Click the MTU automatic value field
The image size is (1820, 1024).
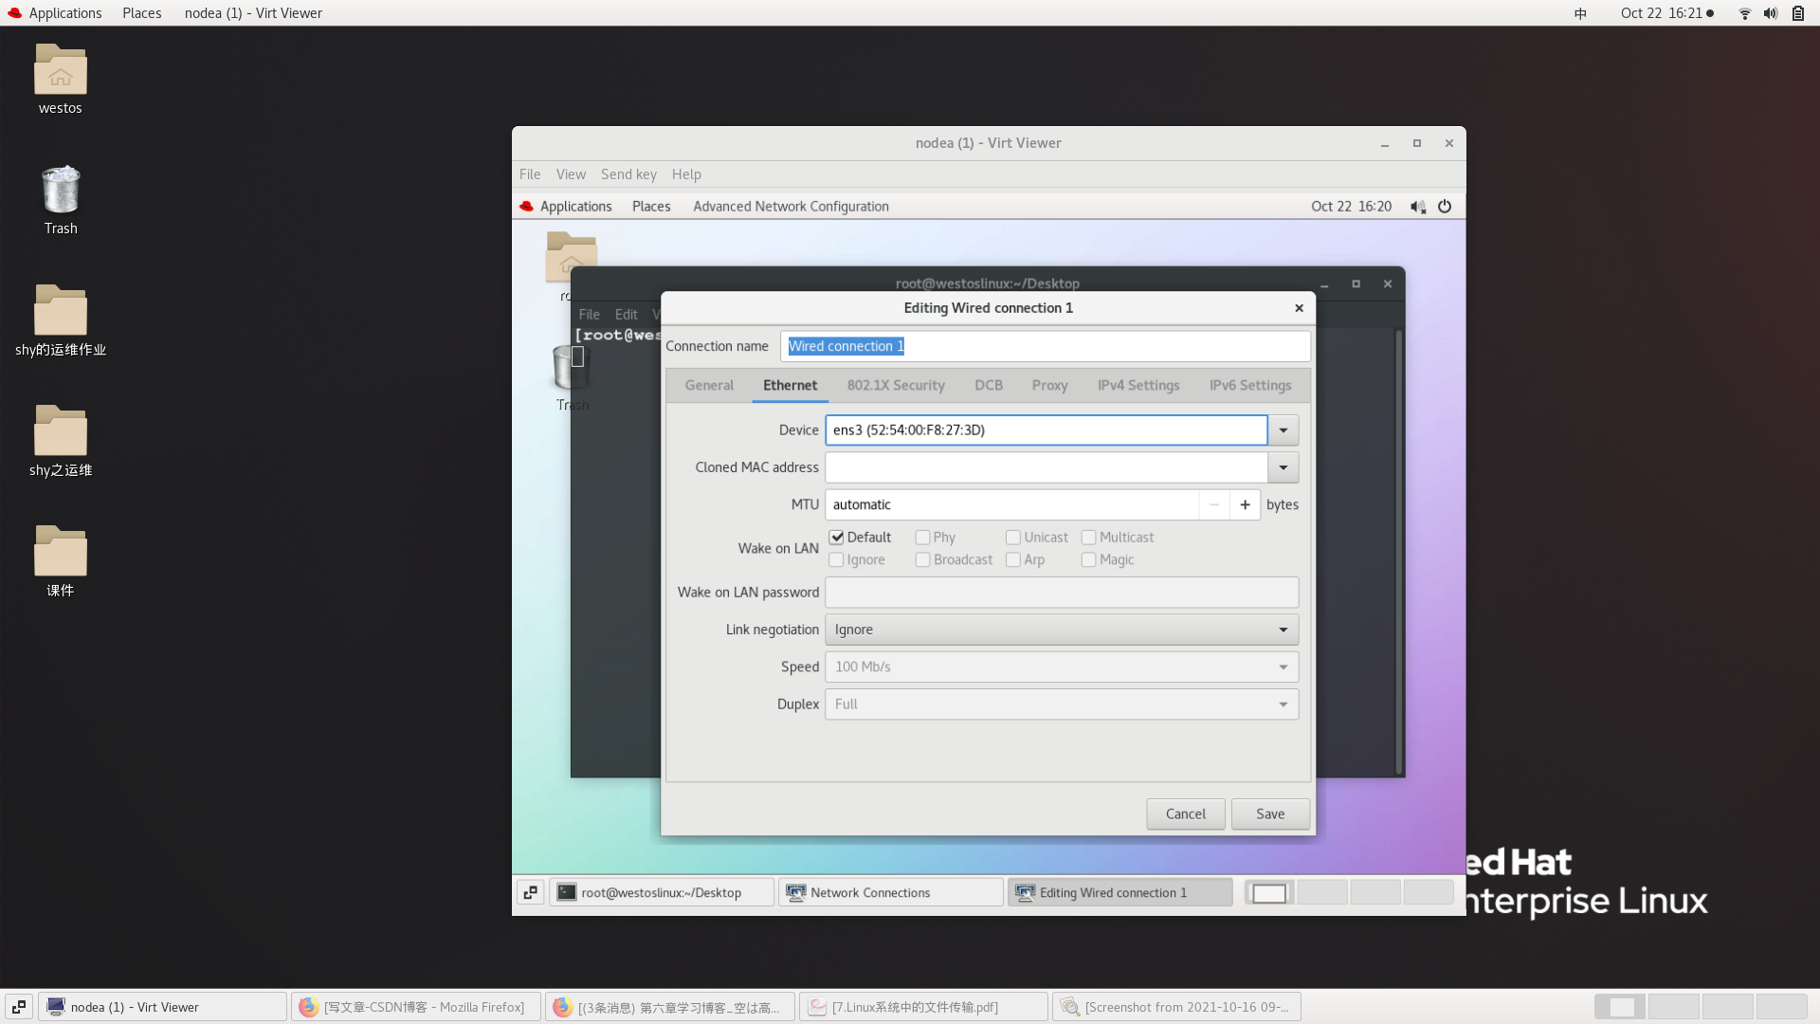pos(1012,504)
